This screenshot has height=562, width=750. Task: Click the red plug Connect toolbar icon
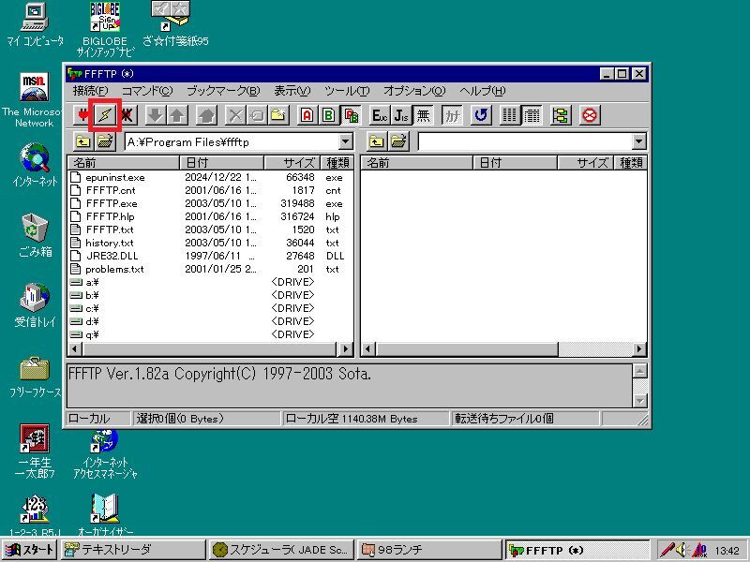pyautogui.click(x=83, y=115)
